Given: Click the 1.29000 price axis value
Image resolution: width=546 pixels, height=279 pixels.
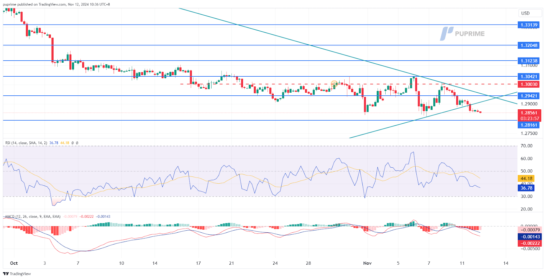Looking at the screenshot, I should 529,104.
